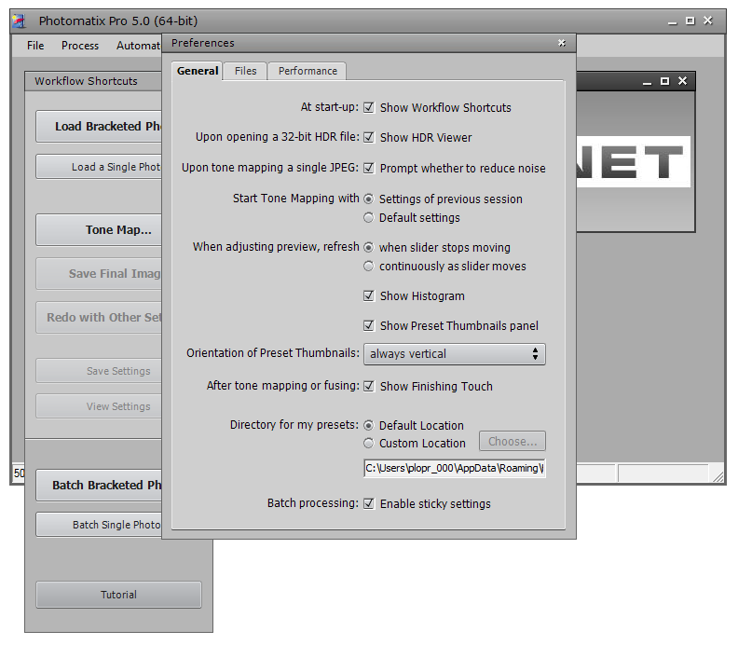The image size is (738, 672).
Task: Toggle Show Histogram checkbox
Action: [369, 296]
